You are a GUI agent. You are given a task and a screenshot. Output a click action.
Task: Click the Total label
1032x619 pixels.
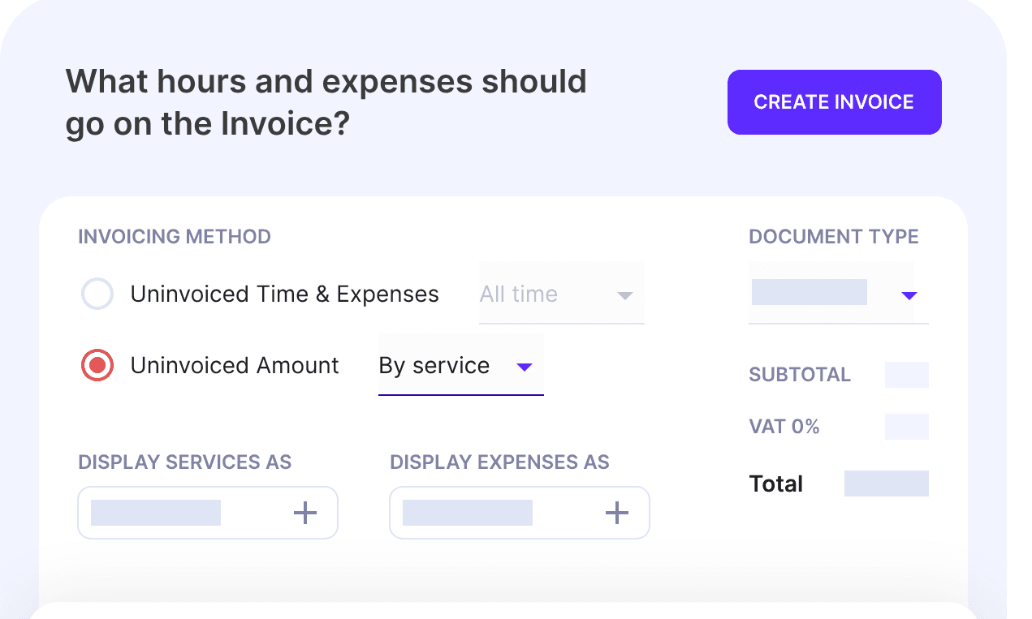pyautogui.click(x=776, y=484)
